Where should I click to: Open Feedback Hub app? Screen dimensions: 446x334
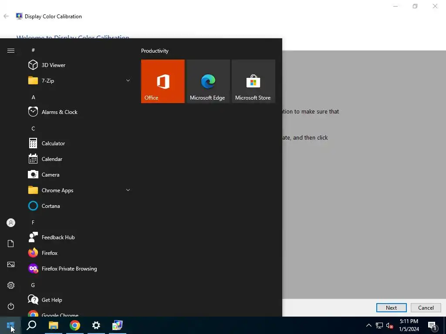80,237
